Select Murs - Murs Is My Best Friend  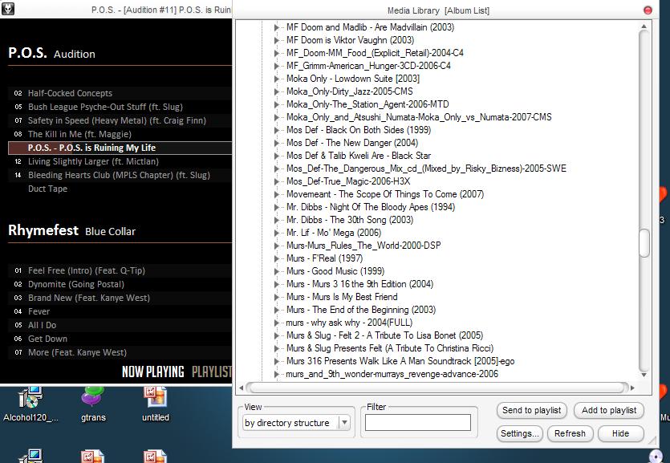click(x=342, y=297)
